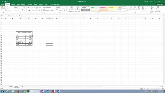The image size is (165, 93).
Task: Click the increase decimals icon
Action: coord(64,10)
